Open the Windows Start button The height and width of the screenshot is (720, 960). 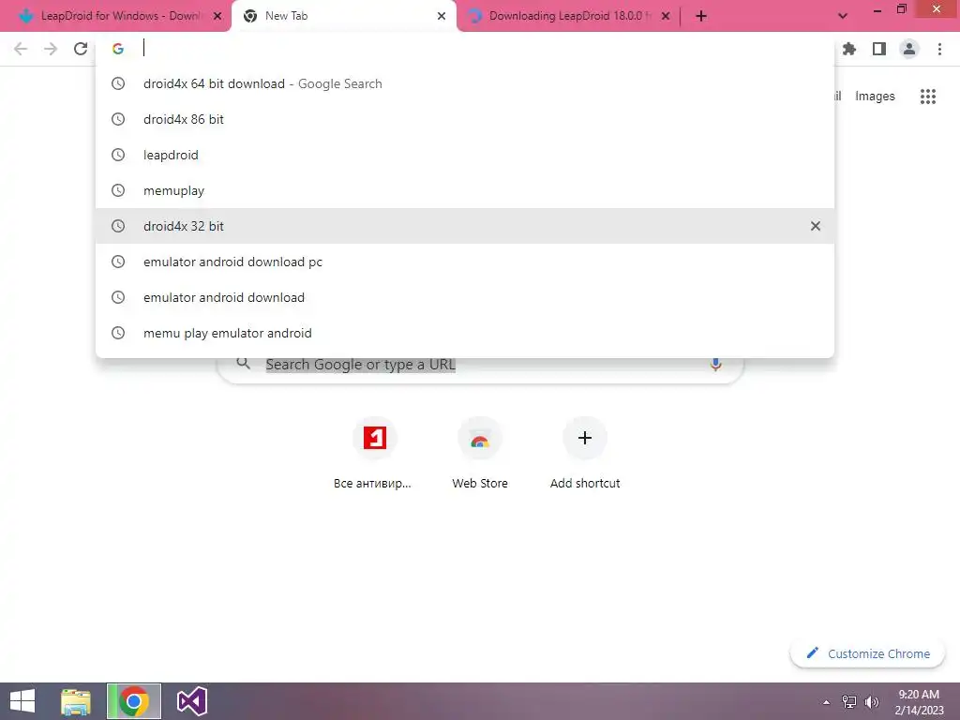[x=22, y=701]
